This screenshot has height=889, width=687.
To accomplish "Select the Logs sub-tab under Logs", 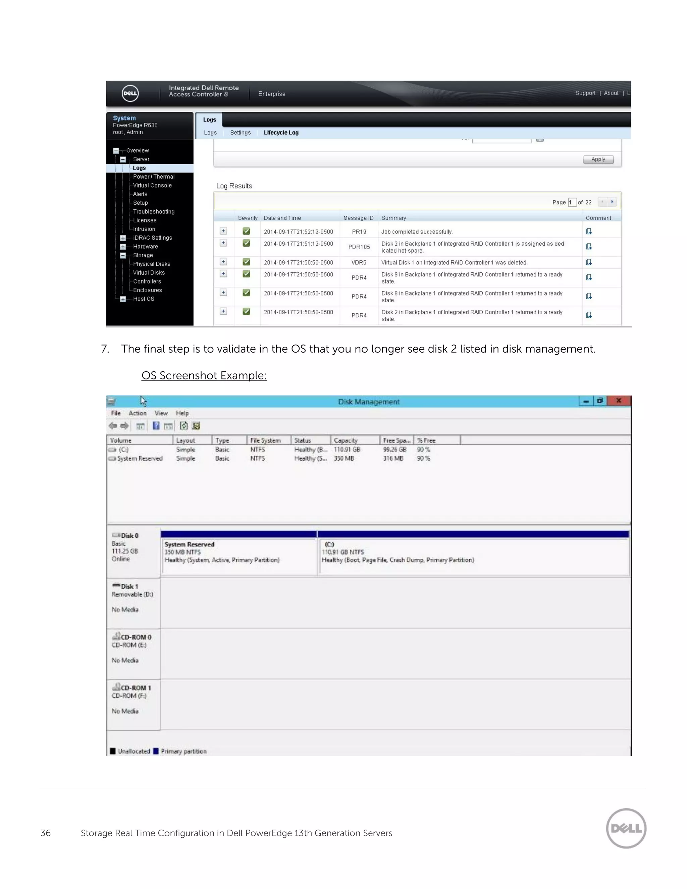I will click(x=210, y=133).
